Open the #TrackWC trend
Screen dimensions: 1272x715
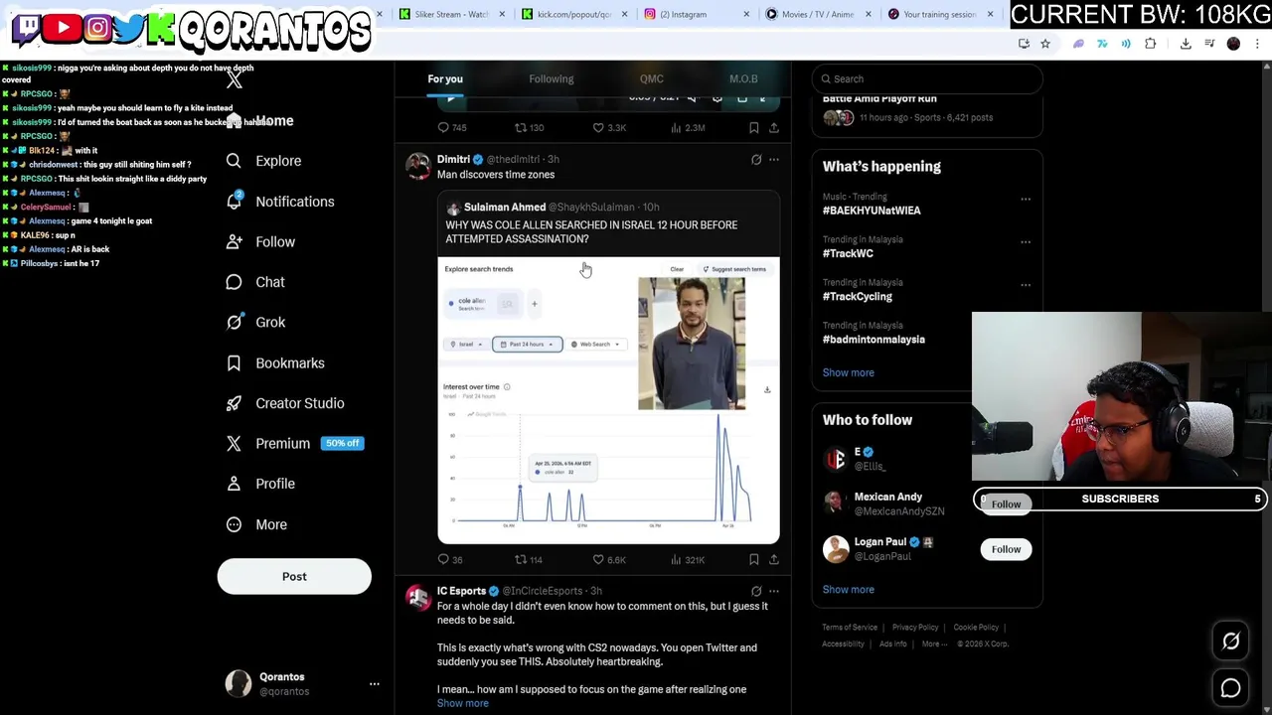(x=848, y=253)
